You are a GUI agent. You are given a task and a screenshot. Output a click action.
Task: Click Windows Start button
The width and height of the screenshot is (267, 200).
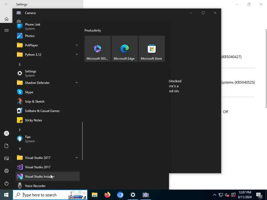point(6,195)
